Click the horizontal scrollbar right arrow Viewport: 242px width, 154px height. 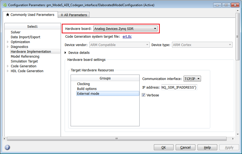(x=233, y=139)
